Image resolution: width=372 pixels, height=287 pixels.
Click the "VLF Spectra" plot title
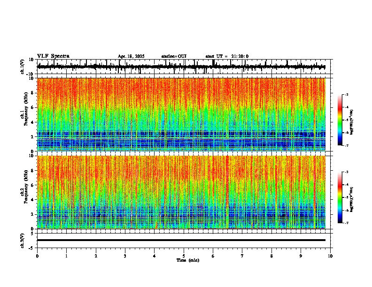click(x=53, y=56)
